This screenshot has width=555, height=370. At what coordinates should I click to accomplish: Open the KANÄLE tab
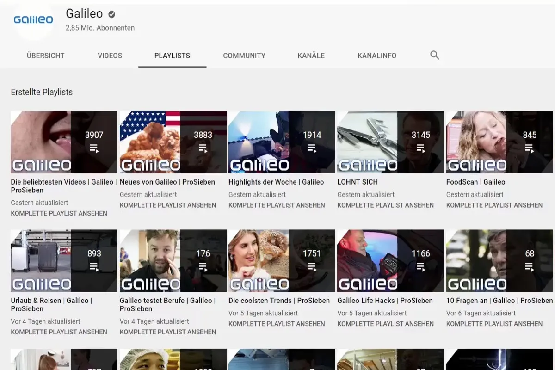click(311, 55)
